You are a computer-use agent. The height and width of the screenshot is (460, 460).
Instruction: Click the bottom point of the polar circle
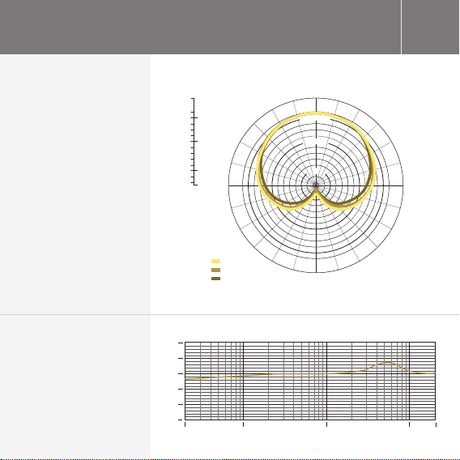[x=316, y=273]
